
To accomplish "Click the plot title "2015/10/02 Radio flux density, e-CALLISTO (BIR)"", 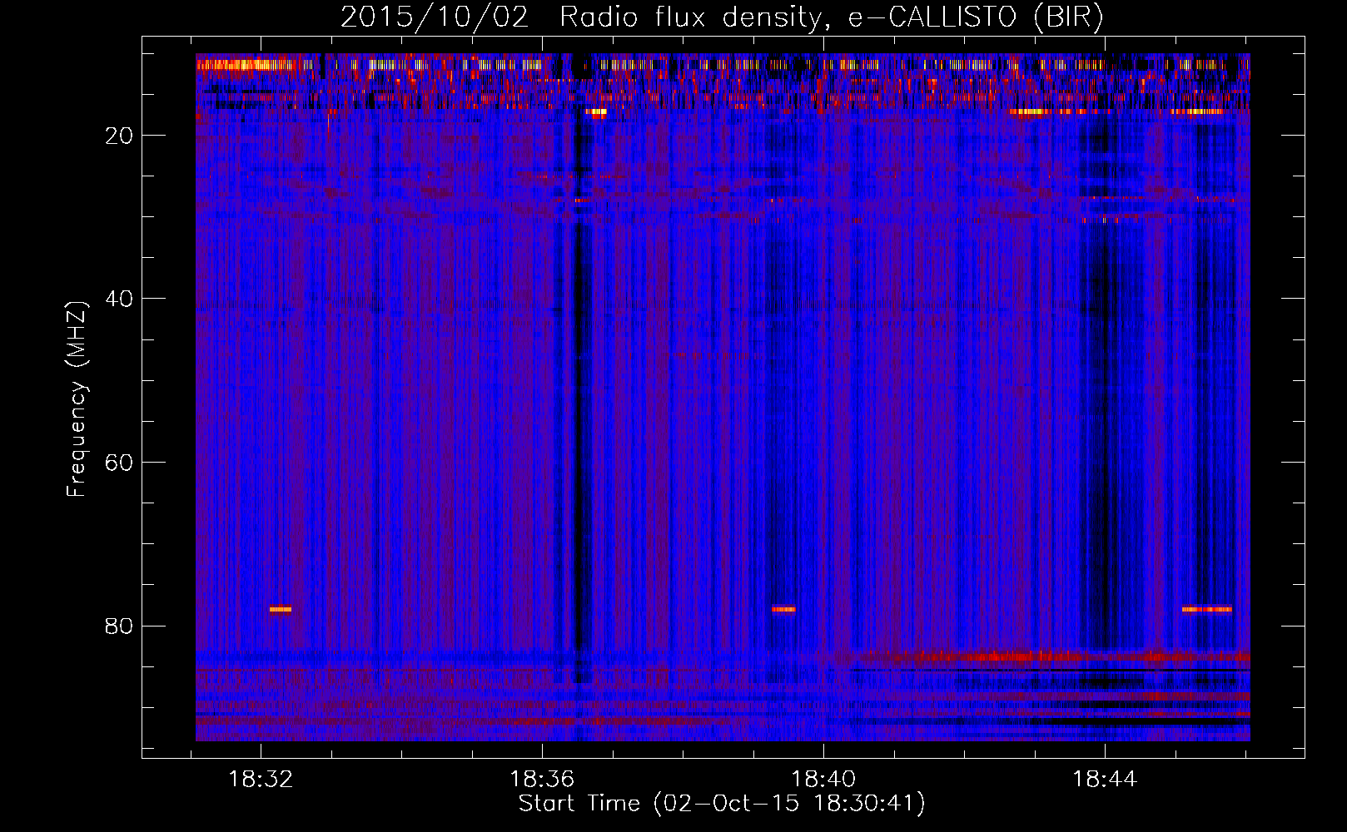I will (722, 17).
